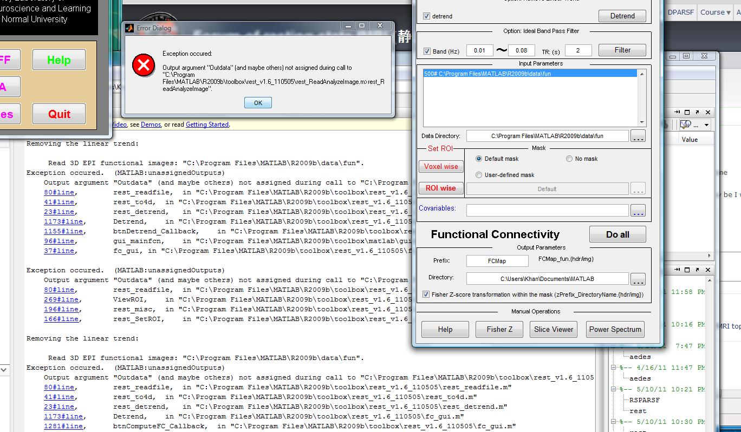Click Help in Manual Operations

pyautogui.click(x=445, y=329)
